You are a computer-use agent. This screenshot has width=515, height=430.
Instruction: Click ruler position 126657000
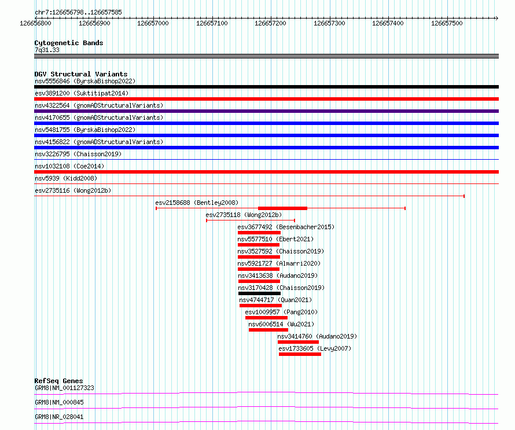coord(153,23)
